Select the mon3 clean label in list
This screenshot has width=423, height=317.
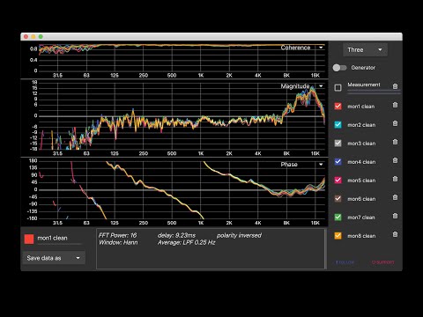click(x=361, y=144)
